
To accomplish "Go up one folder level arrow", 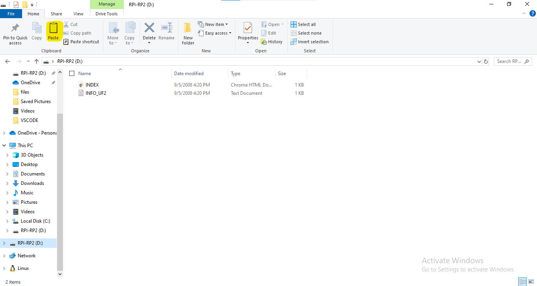I will click(x=37, y=61).
